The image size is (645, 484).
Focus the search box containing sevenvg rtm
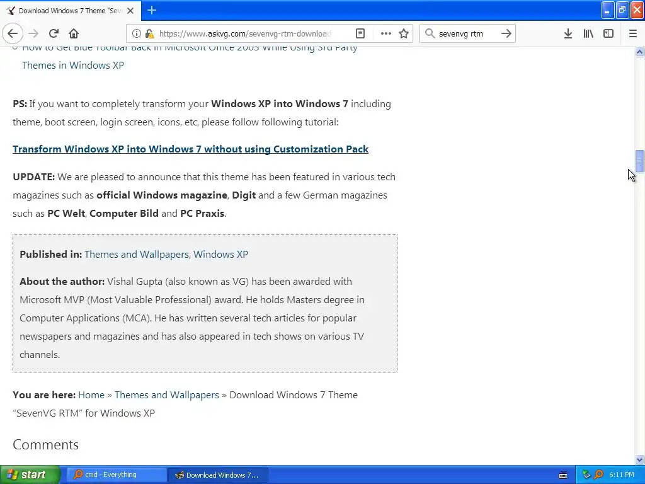click(x=467, y=34)
